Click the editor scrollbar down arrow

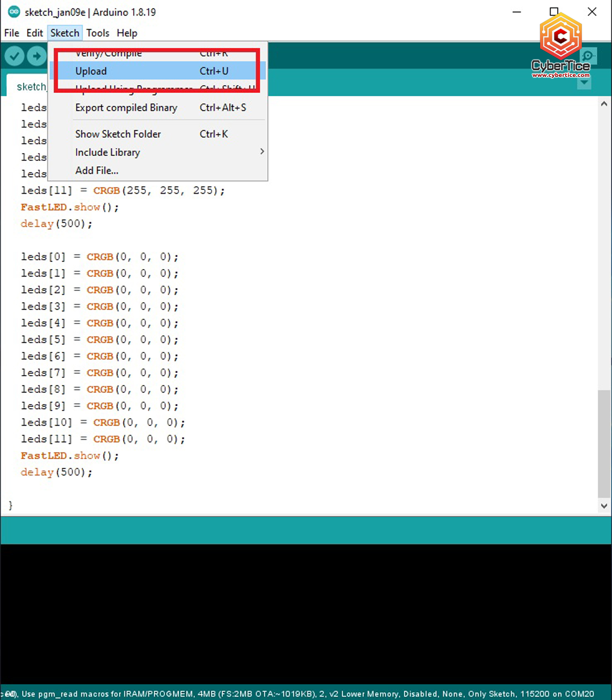(604, 506)
